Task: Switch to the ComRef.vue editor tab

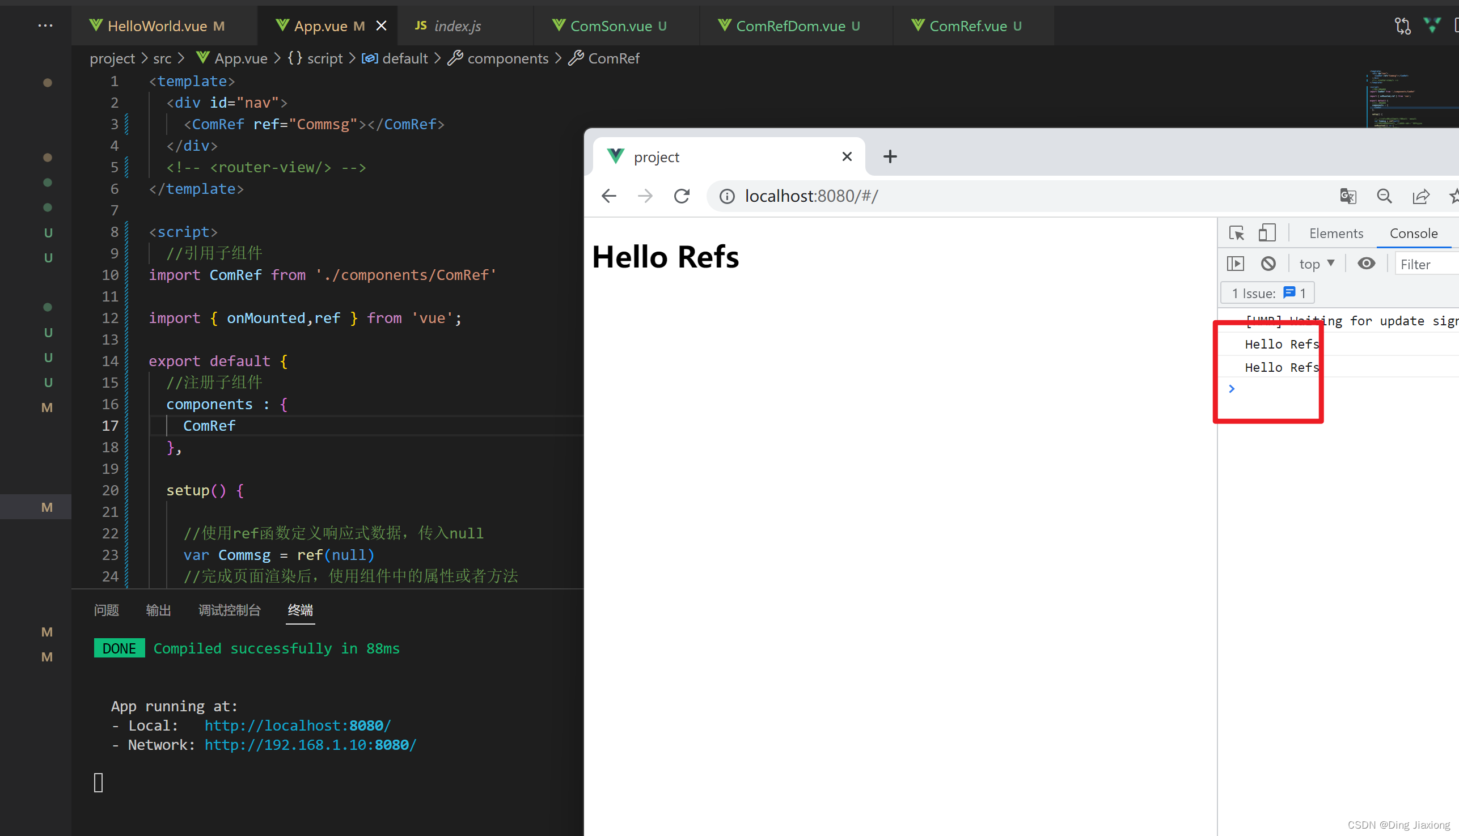Action: [967, 26]
